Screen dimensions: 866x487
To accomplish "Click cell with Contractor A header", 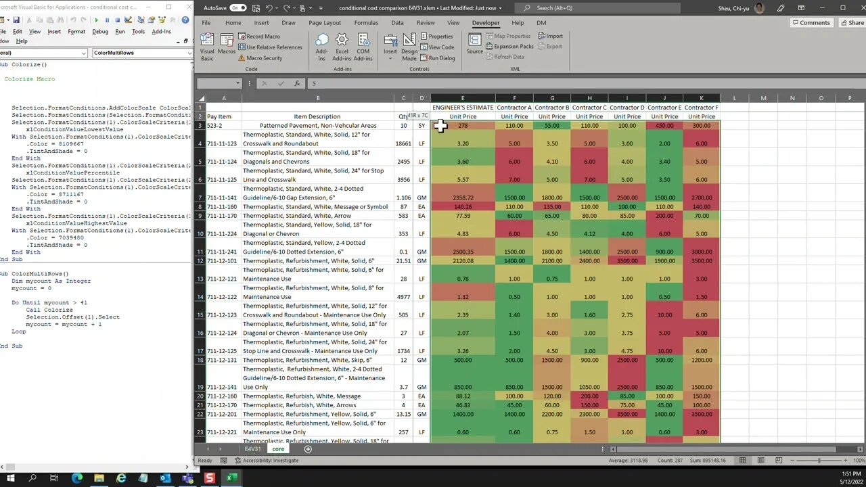I will [514, 108].
